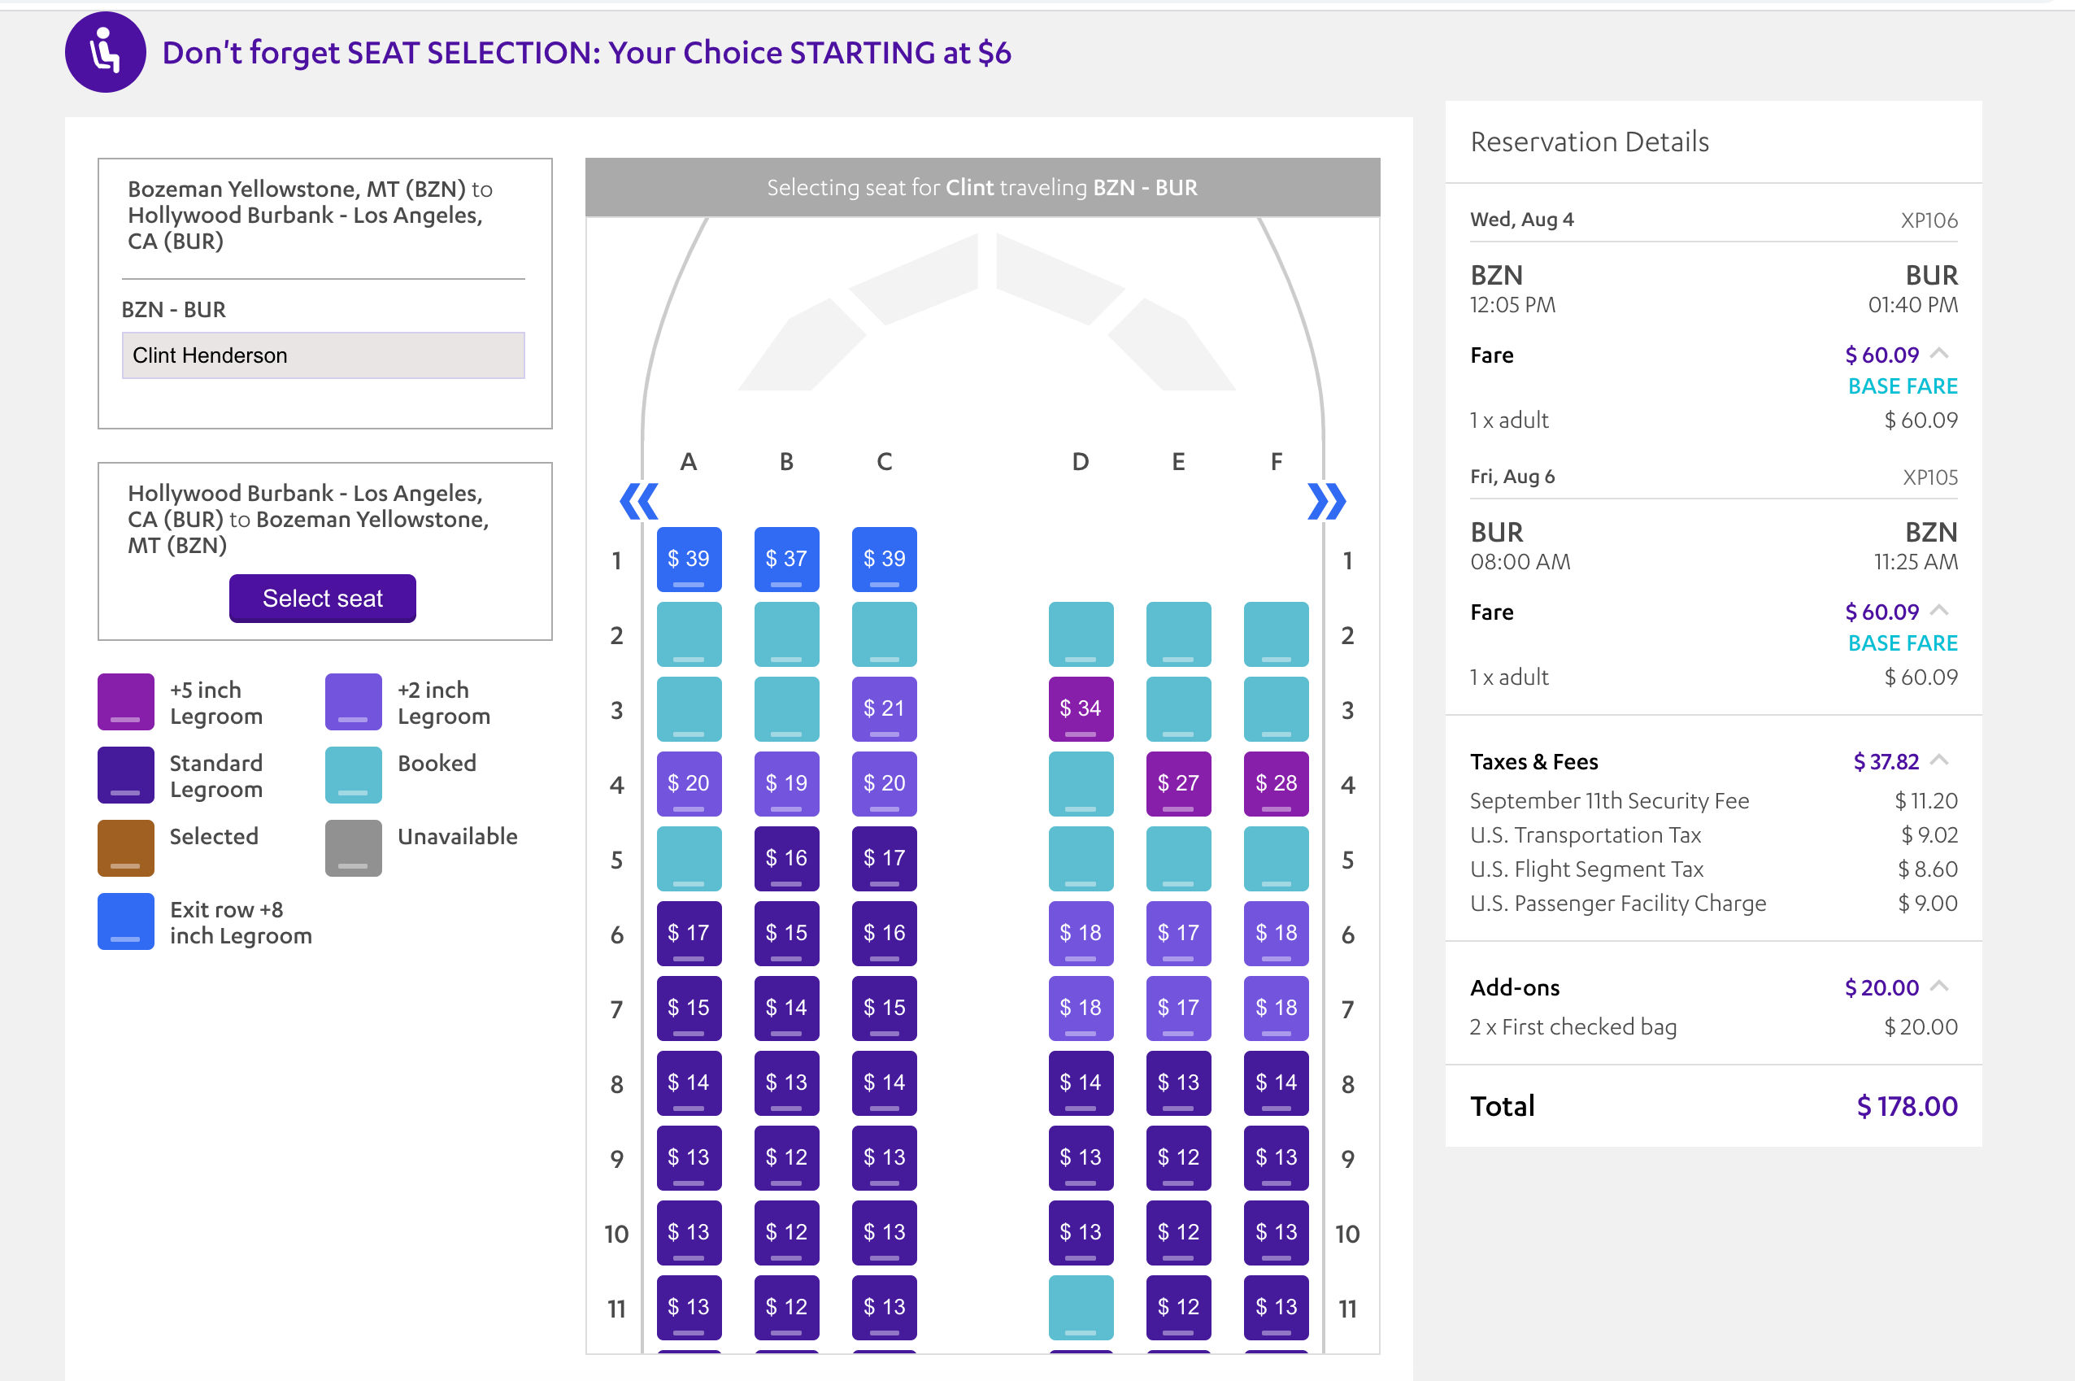This screenshot has width=2075, height=1381.
Task: Select seat 5B priced at $16
Action: click(786, 859)
